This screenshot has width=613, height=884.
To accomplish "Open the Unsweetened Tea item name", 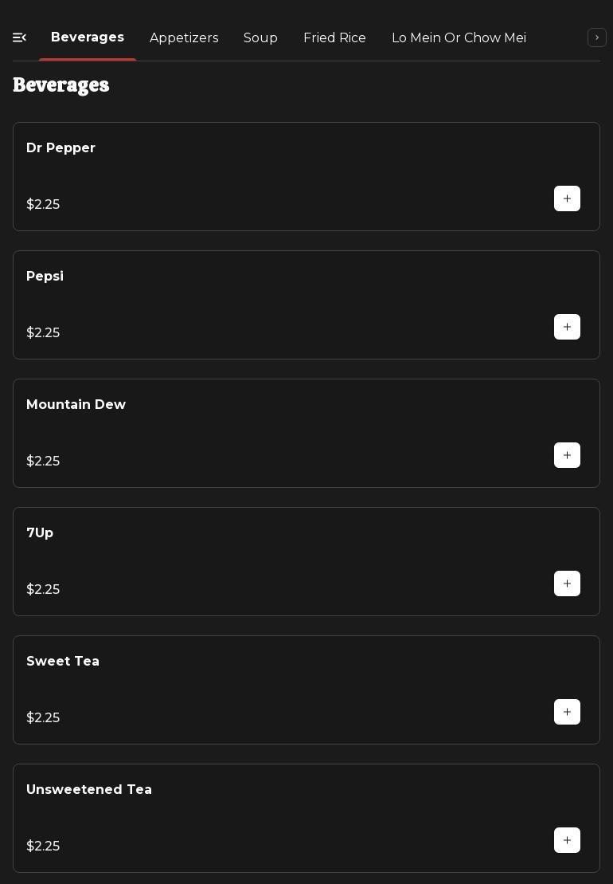I will (89, 790).
